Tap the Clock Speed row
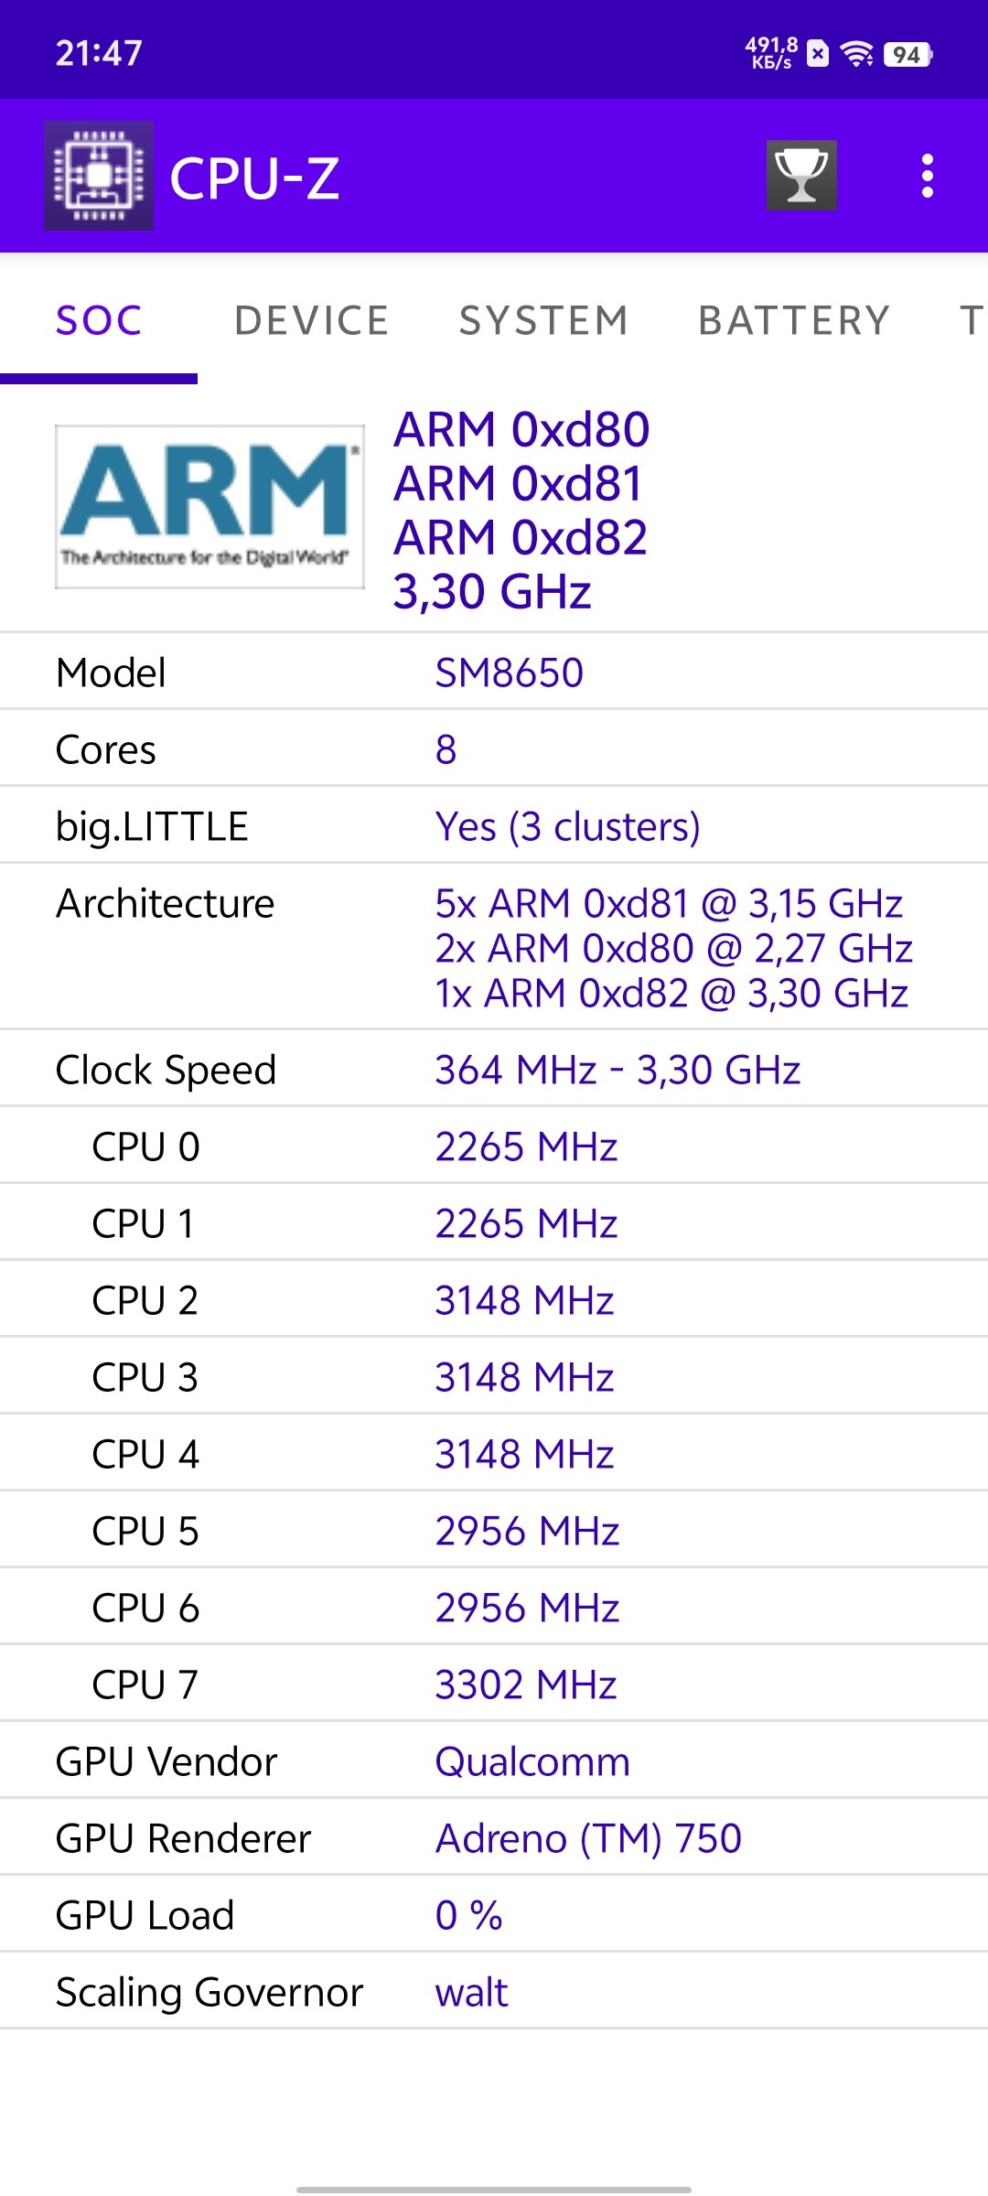Viewport: 988px width, 2196px height. pos(494,1070)
